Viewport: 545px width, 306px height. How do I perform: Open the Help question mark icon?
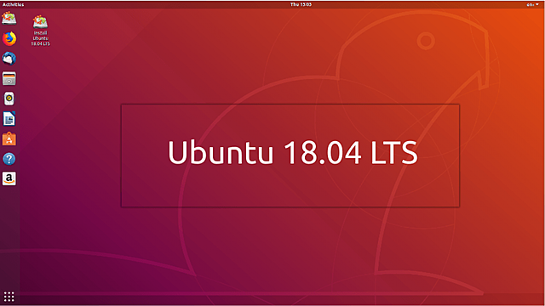[x=9, y=159]
